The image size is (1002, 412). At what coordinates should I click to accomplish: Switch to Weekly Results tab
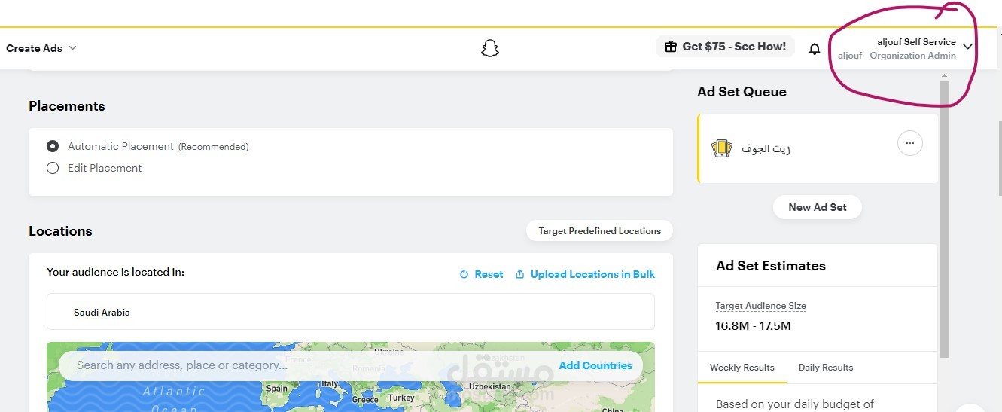[742, 368]
